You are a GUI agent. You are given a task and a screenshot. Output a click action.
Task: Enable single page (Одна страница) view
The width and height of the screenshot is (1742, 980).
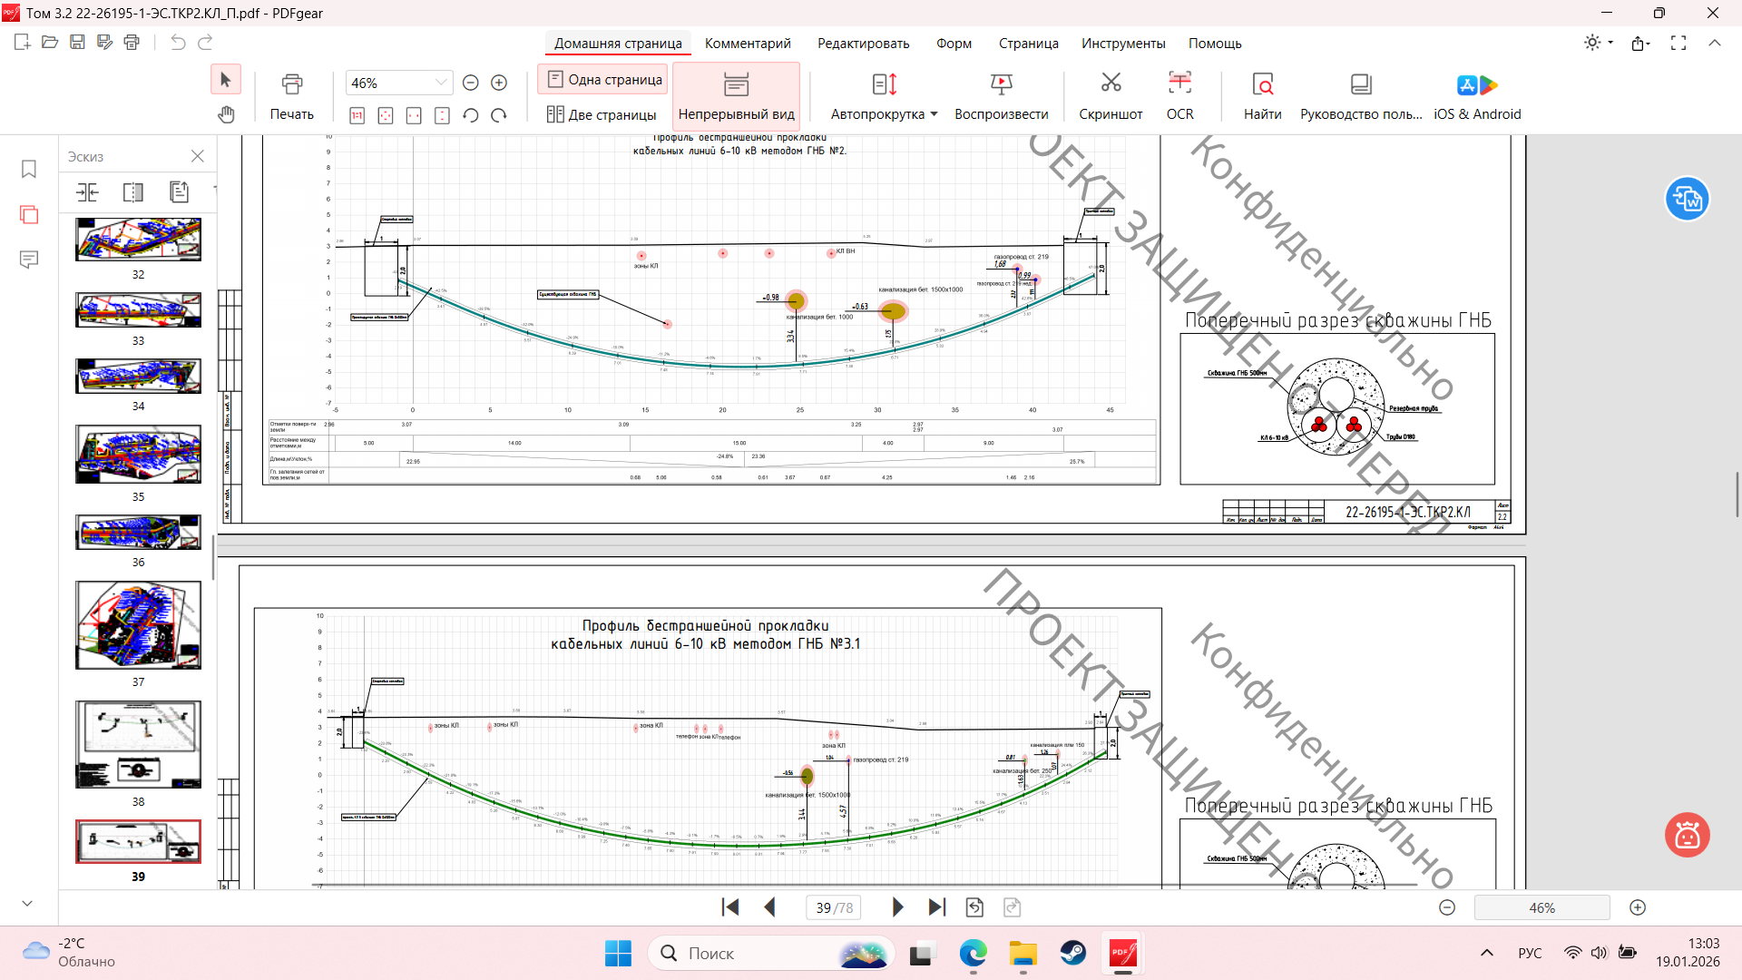pyautogui.click(x=604, y=80)
